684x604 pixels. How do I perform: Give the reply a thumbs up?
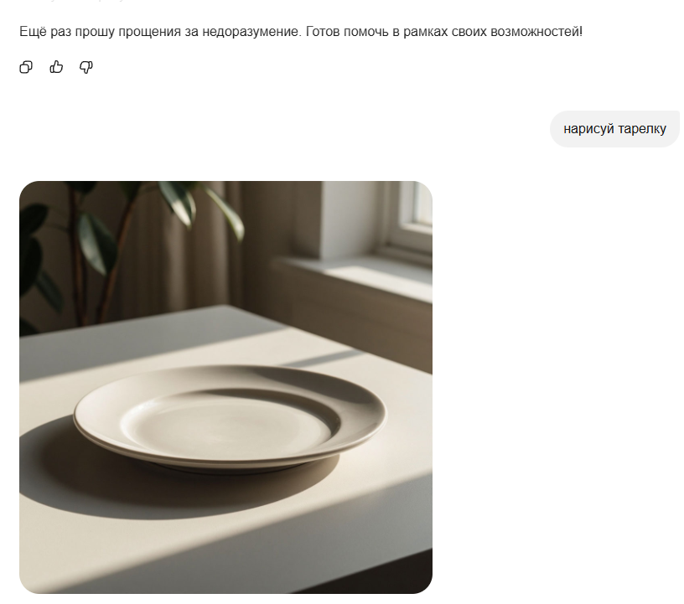coord(56,67)
